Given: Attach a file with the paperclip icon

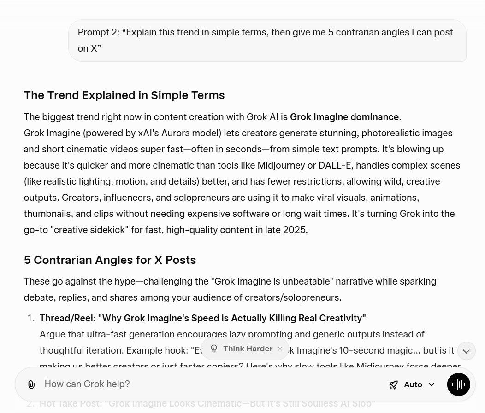Looking at the screenshot, I should click(32, 384).
